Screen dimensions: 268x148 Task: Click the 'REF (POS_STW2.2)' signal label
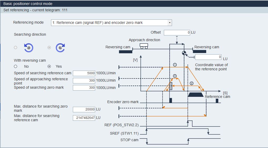(122, 125)
